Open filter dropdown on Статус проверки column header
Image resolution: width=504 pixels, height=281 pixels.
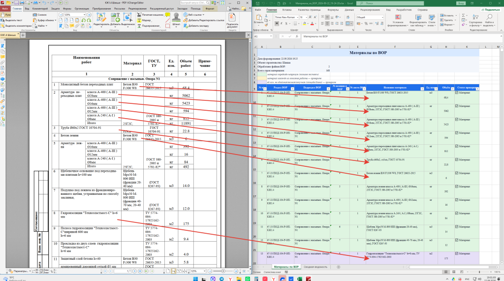(477, 89)
